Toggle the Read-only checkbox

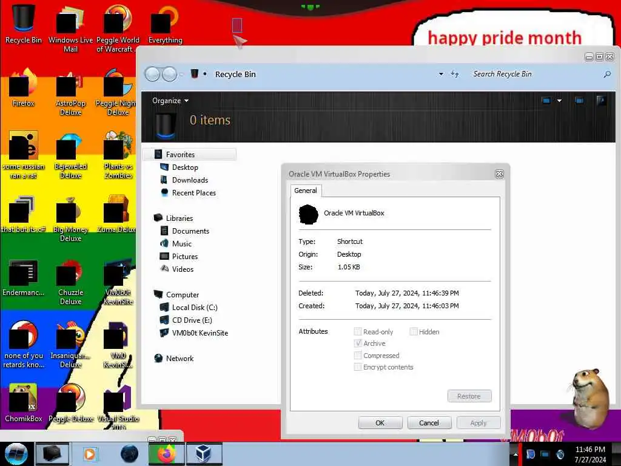click(358, 332)
